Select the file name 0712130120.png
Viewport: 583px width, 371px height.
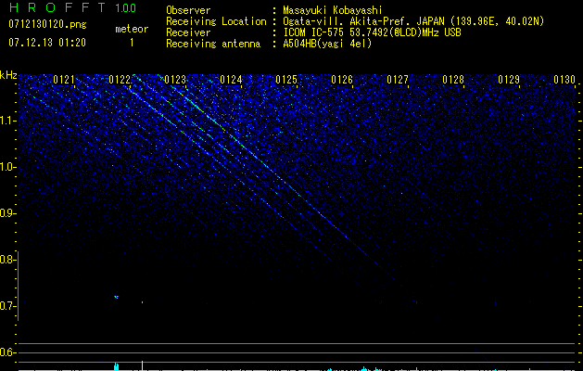pos(47,24)
